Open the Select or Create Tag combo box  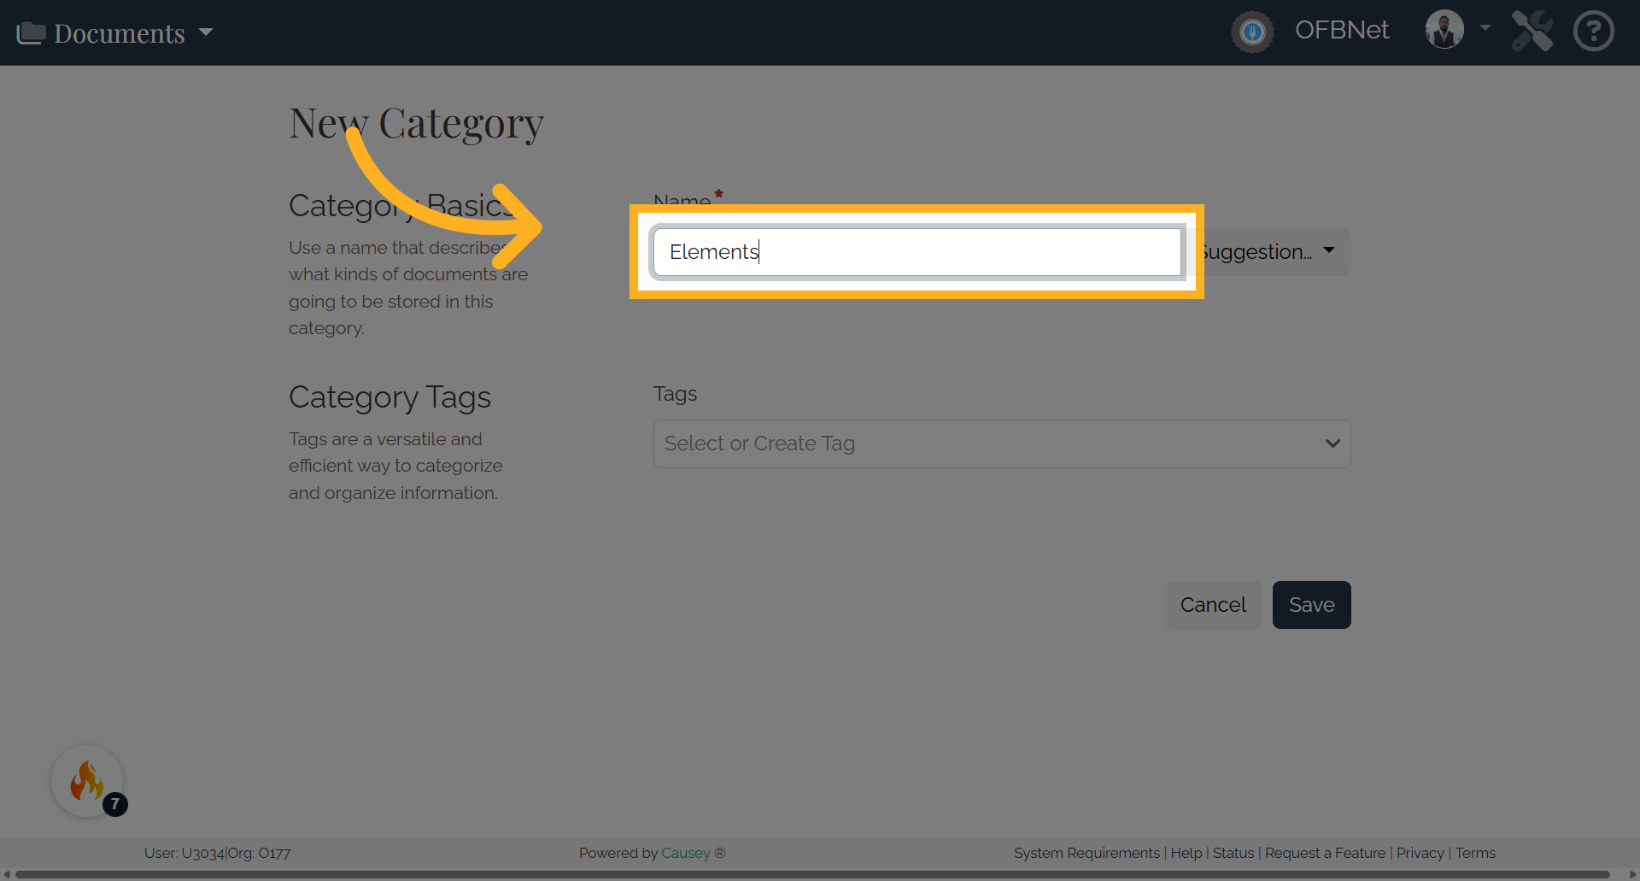[1002, 443]
